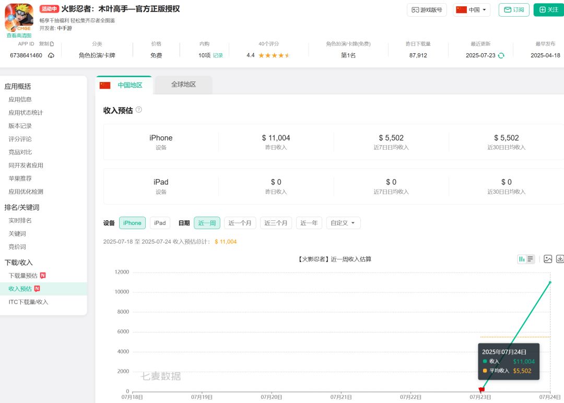Viewport: 564px width, 403px height.
Task: Click the China flag on 中国地区 tab
Action: pyautogui.click(x=105, y=85)
